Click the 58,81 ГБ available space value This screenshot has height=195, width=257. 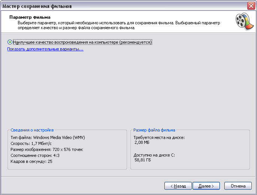[x=143, y=160]
